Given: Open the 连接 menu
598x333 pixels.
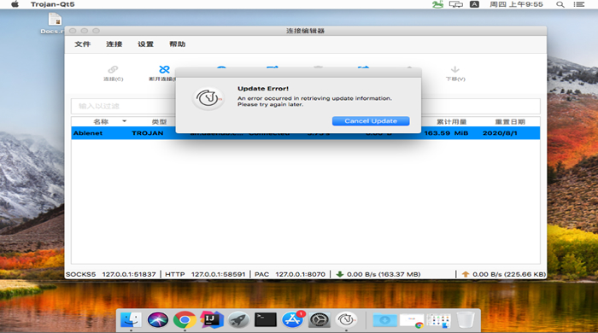Looking at the screenshot, I should tap(114, 44).
